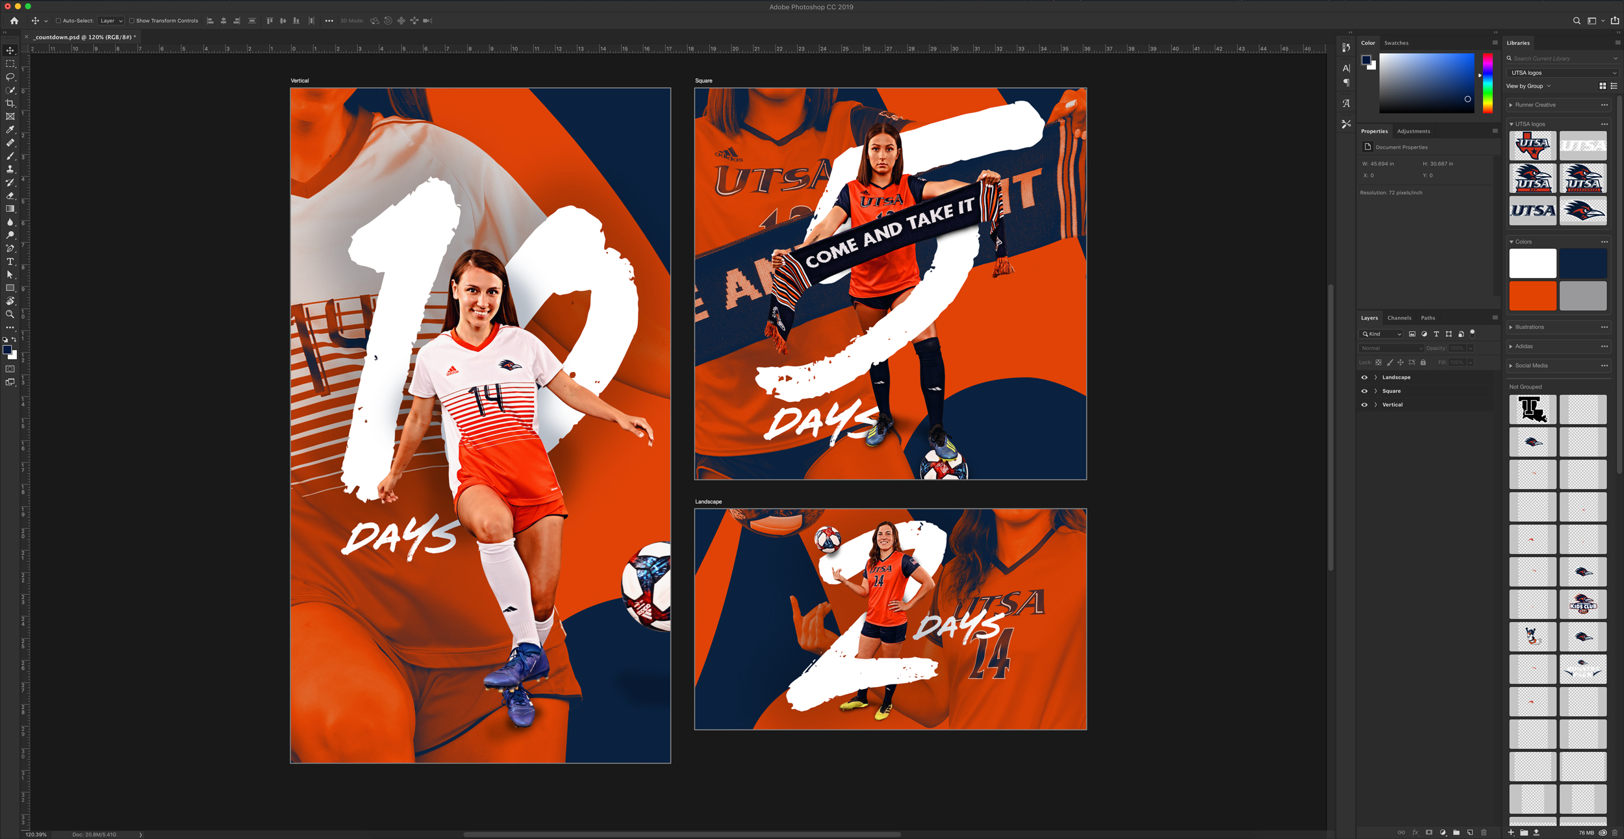Select the Healing Brush tool
This screenshot has height=839, width=1624.
pos(10,143)
